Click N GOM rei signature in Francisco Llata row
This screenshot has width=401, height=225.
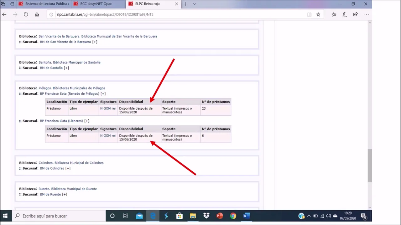(108, 136)
